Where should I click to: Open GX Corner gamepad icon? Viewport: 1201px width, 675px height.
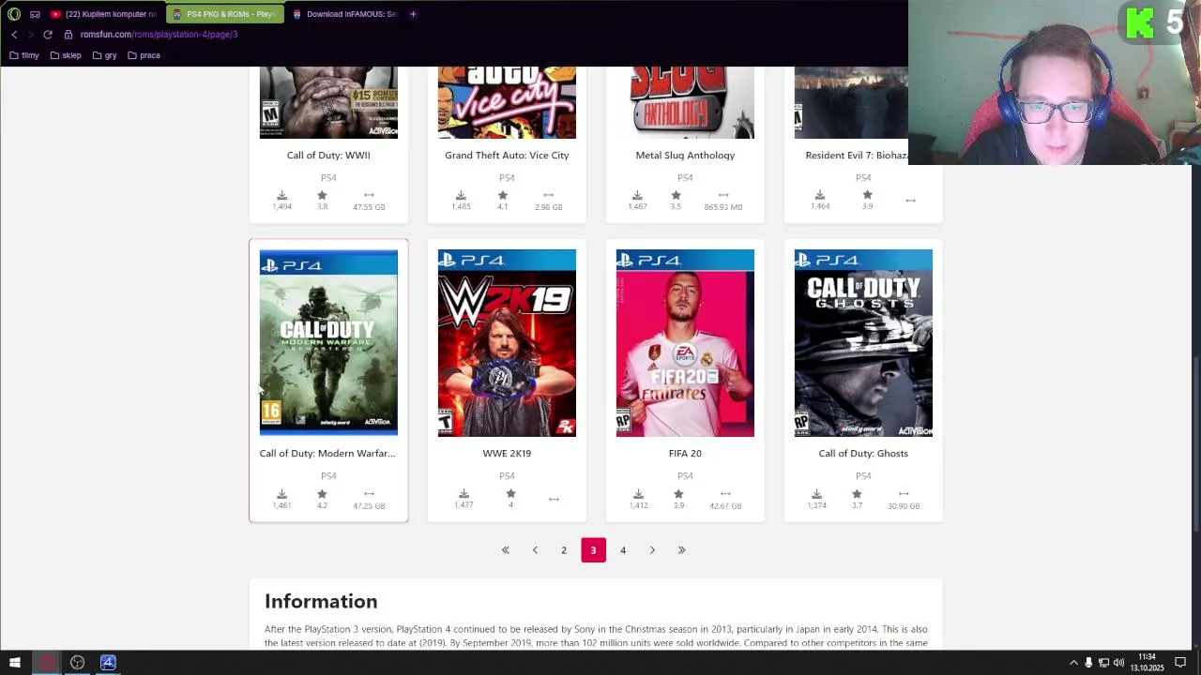[x=35, y=14]
